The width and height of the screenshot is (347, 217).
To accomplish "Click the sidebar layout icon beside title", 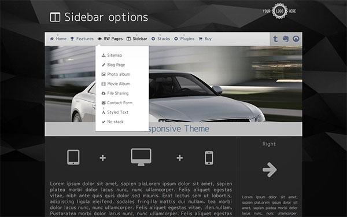I will 55,17.
